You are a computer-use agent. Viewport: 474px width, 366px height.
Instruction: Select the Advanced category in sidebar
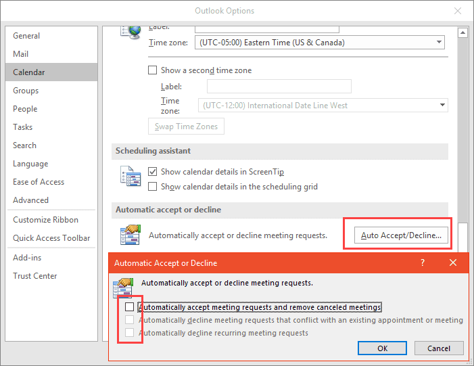[x=30, y=200]
